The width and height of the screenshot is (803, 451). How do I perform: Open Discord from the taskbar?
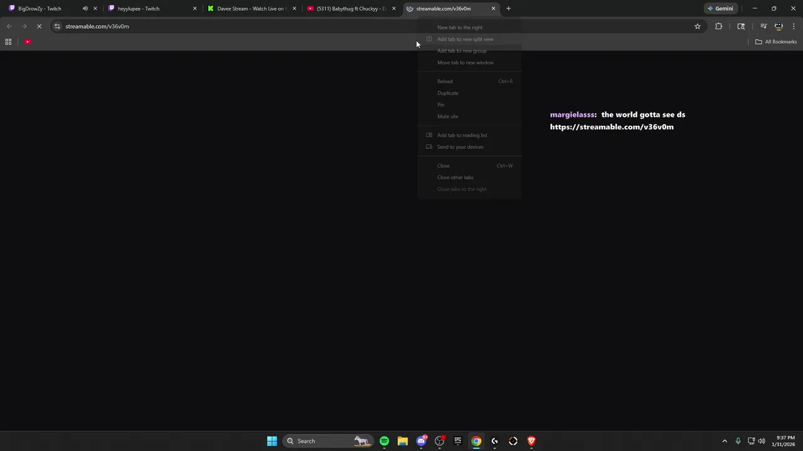click(421, 441)
